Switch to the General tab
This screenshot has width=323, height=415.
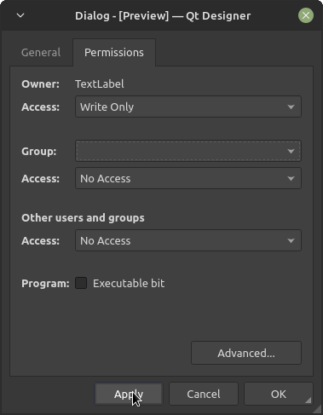[41, 53]
